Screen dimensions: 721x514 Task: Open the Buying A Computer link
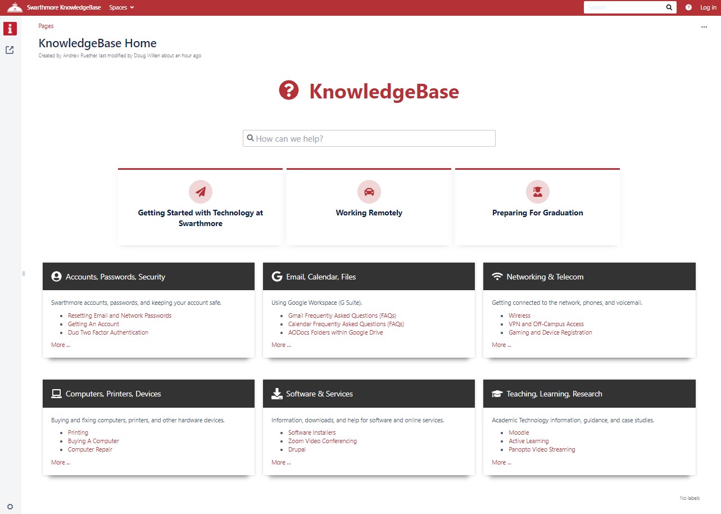93,441
